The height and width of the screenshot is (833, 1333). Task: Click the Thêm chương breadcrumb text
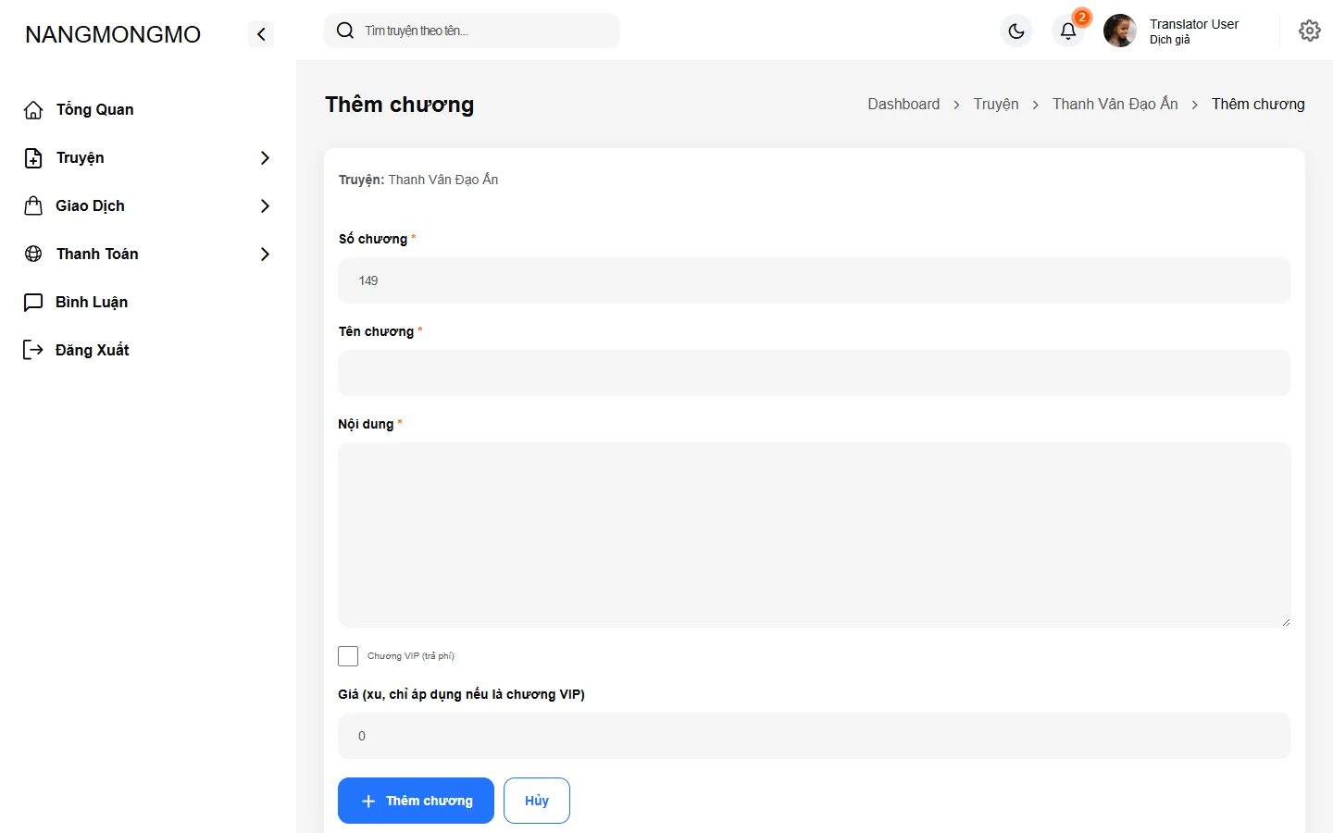[1258, 104]
